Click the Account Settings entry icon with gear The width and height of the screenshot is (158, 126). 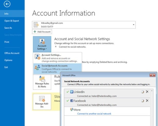point(37,57)
